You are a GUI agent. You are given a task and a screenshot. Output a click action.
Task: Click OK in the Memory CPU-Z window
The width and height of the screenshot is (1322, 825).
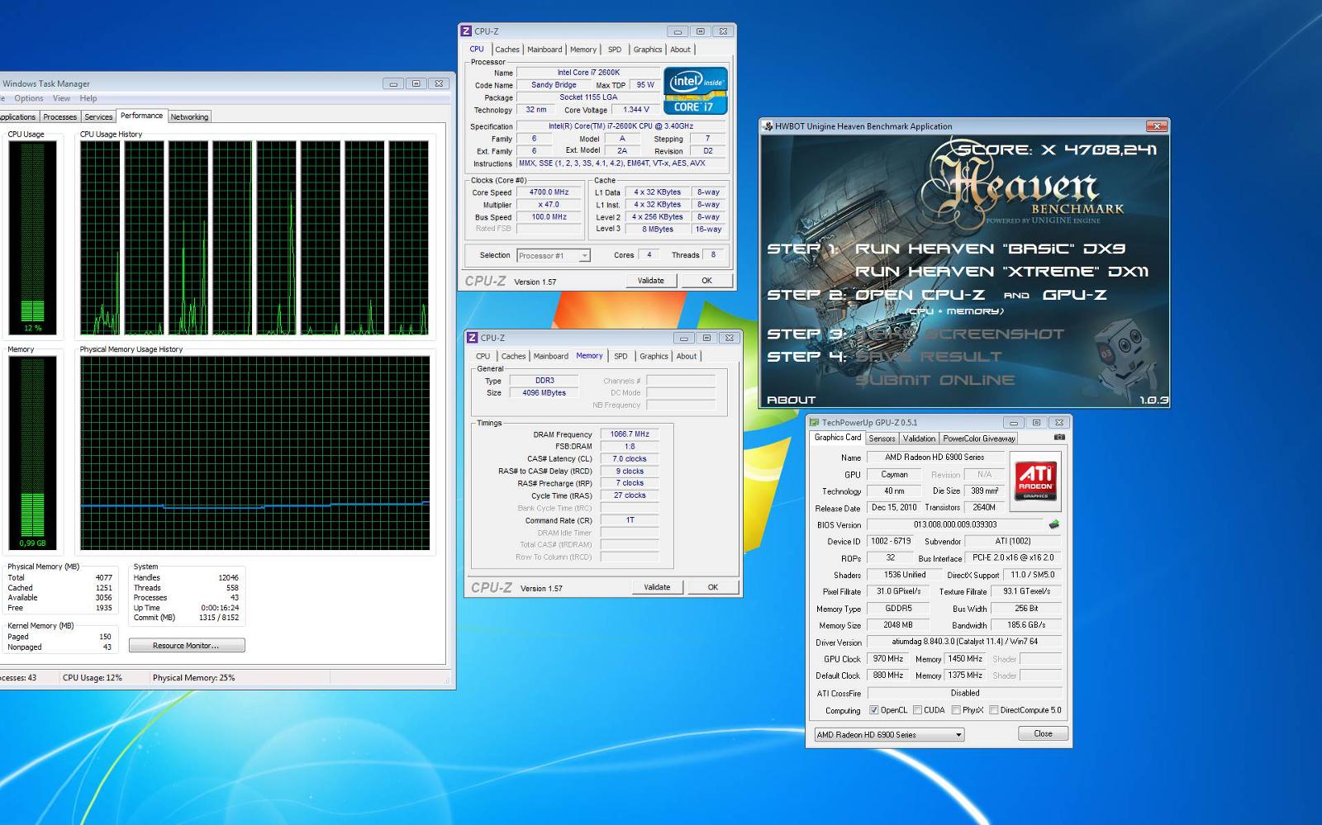tap(713, 587)
